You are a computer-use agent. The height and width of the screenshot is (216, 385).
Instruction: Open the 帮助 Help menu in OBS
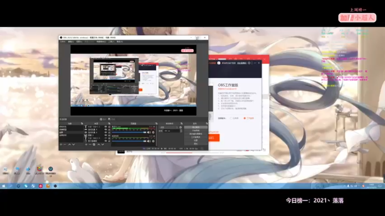120,42
